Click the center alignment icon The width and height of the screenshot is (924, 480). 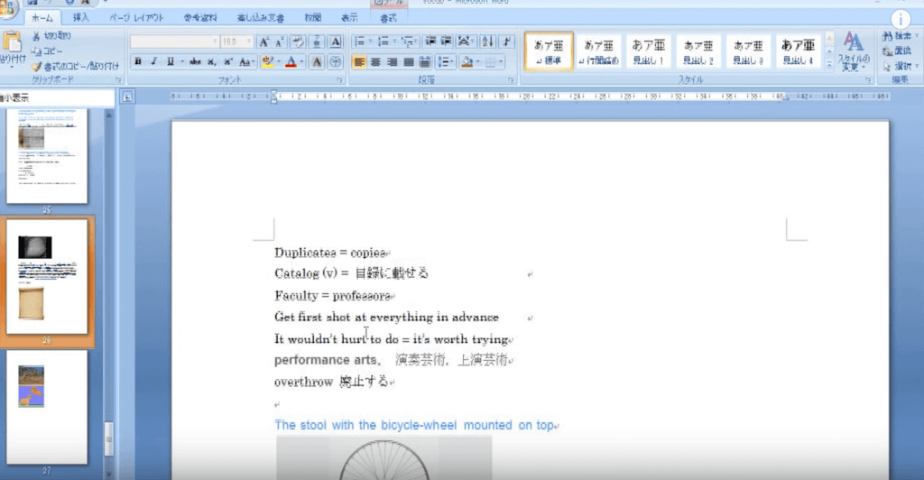(x=376, y=61)
